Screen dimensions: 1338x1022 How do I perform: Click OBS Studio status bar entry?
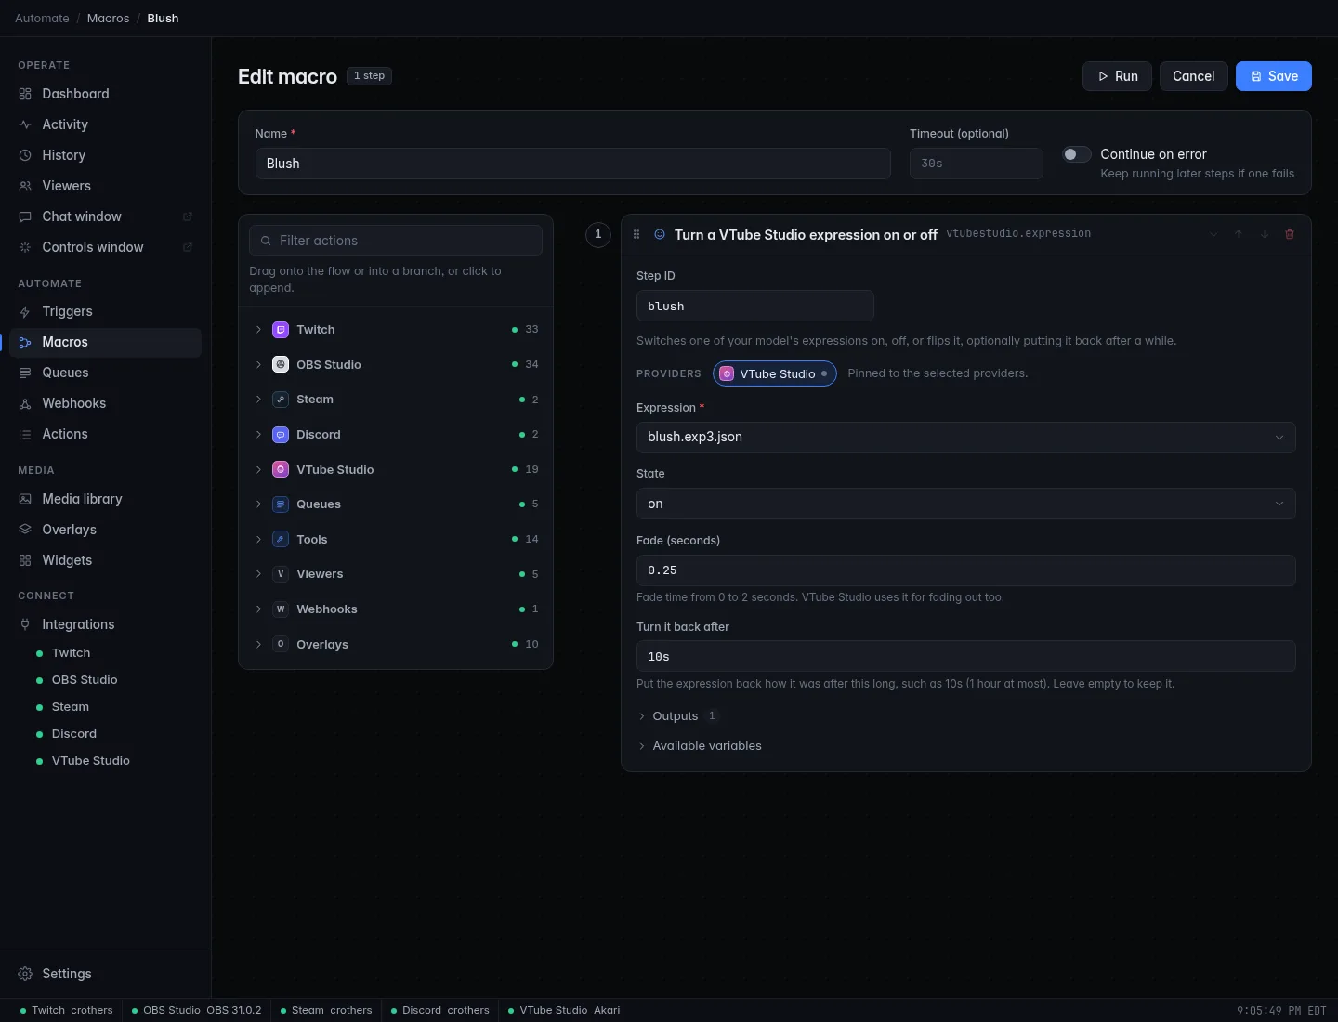pos(196,1010)
